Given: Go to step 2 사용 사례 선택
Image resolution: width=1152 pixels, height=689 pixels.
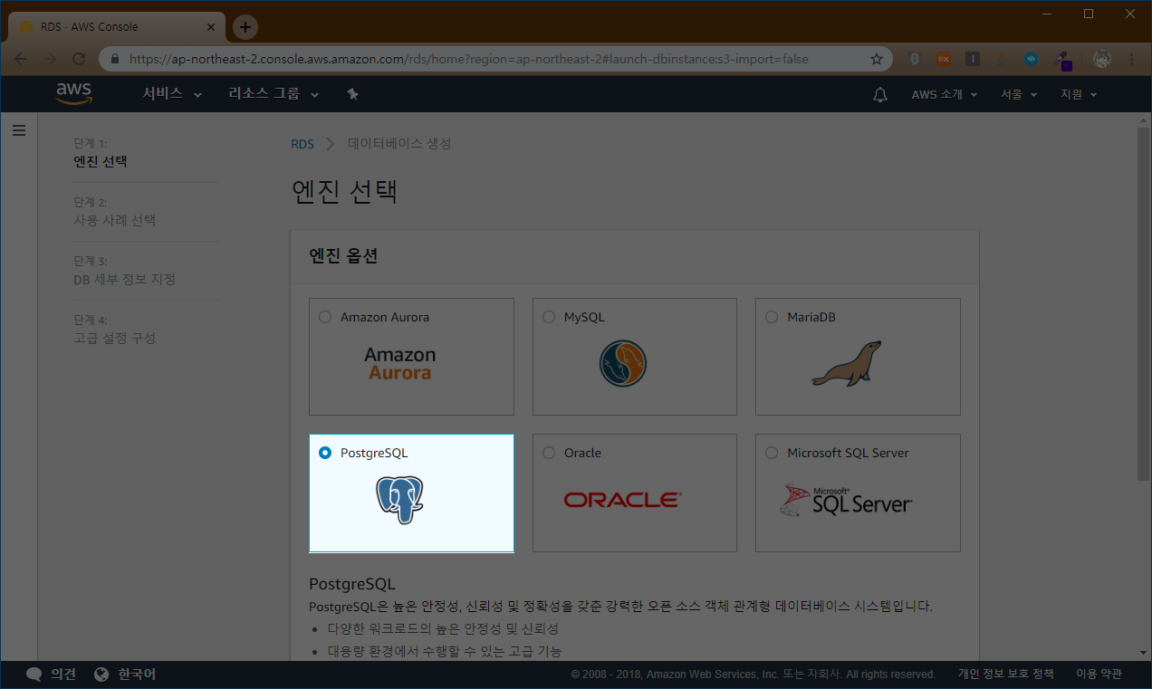Looking at the screenshot, I should [115, 220].
